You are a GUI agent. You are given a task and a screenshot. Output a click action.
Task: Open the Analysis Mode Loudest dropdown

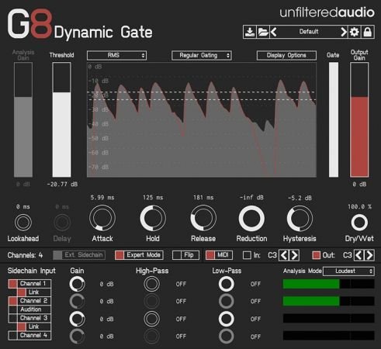coord(348,271)
